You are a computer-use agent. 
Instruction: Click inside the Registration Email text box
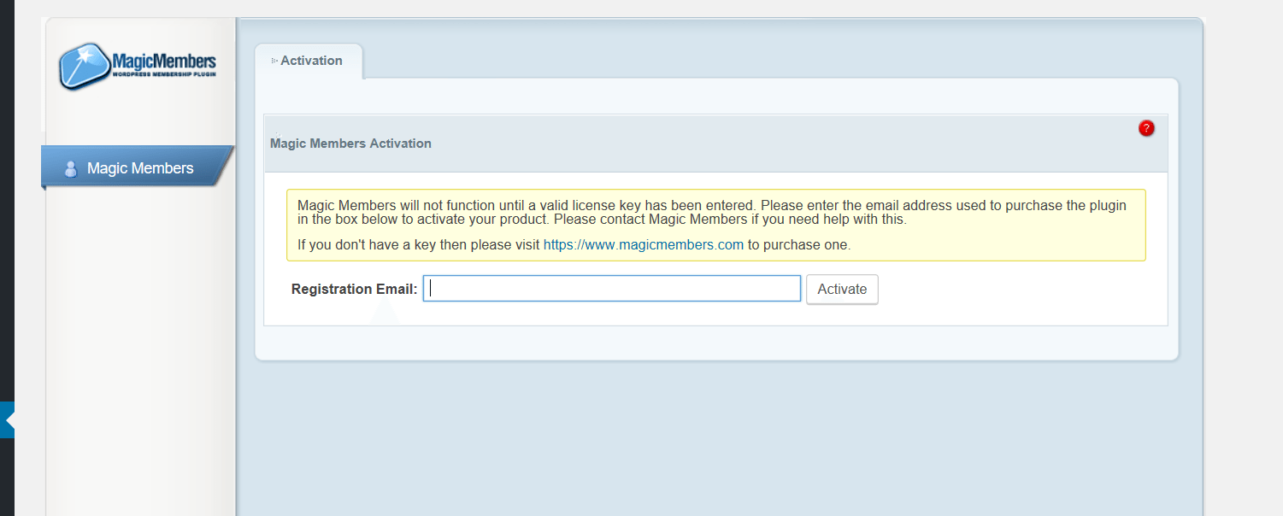point(611,288)
